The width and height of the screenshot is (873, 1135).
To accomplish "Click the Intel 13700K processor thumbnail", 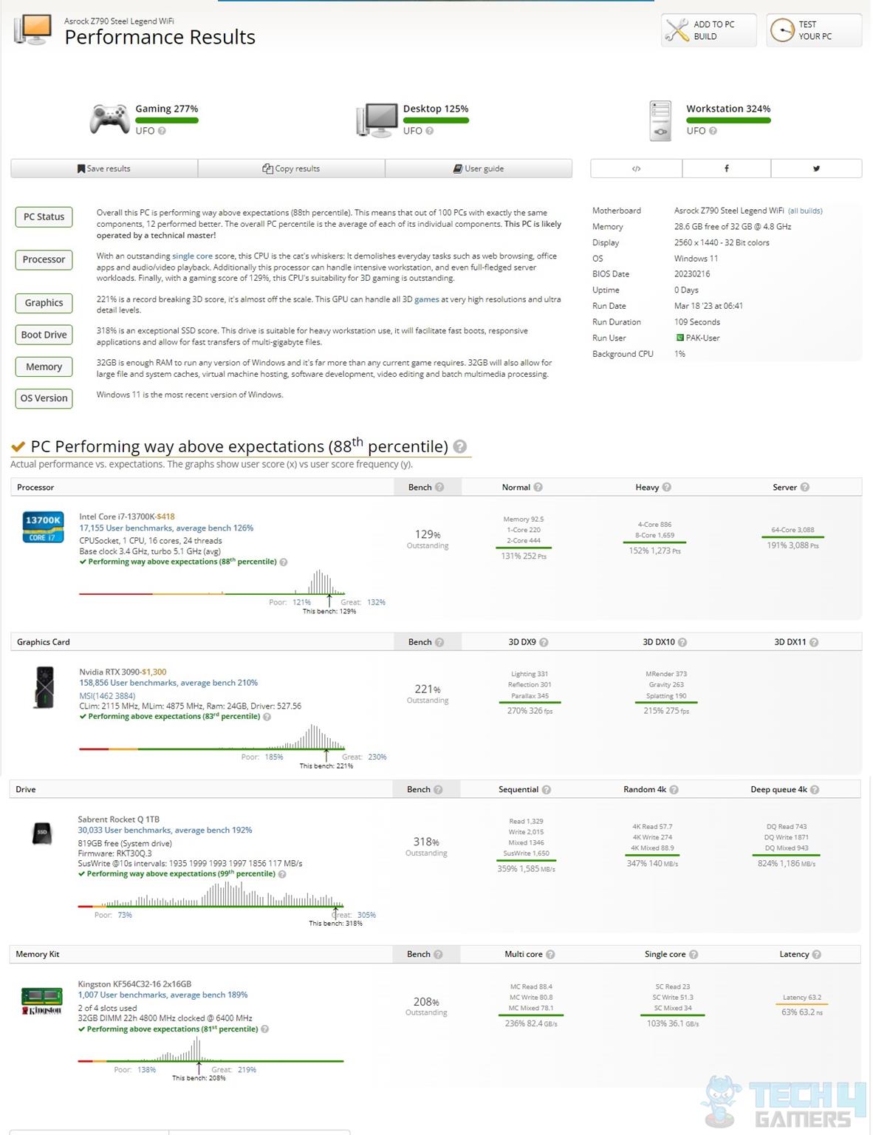I will (x=43, y=527).
